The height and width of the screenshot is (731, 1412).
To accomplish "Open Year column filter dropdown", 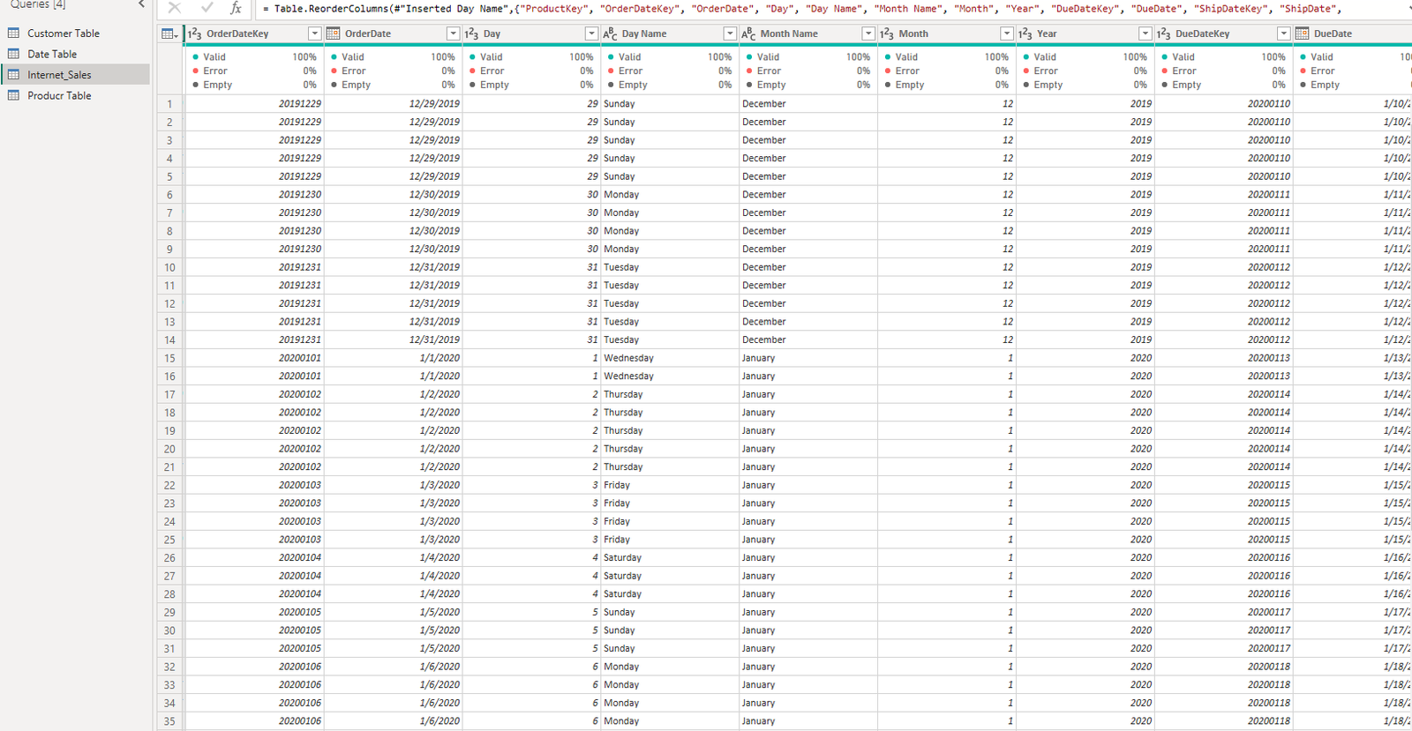I will [1145, 34].
